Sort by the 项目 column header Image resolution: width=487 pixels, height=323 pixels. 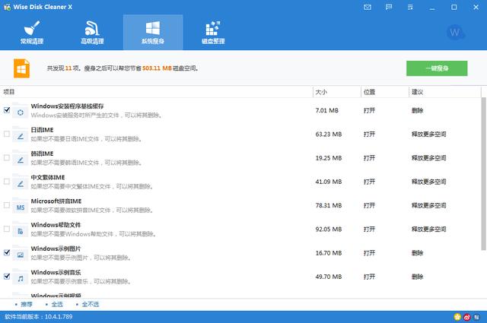point(157,92)
